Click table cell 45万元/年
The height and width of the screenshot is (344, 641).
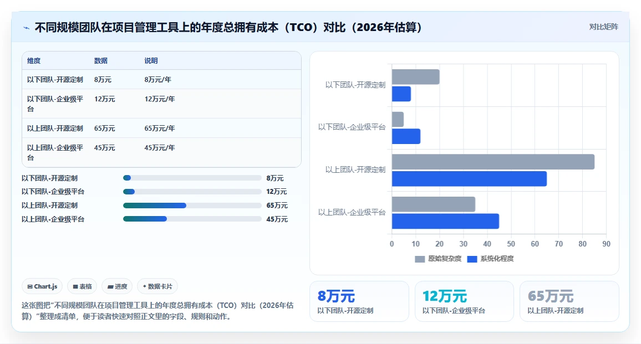160,147
